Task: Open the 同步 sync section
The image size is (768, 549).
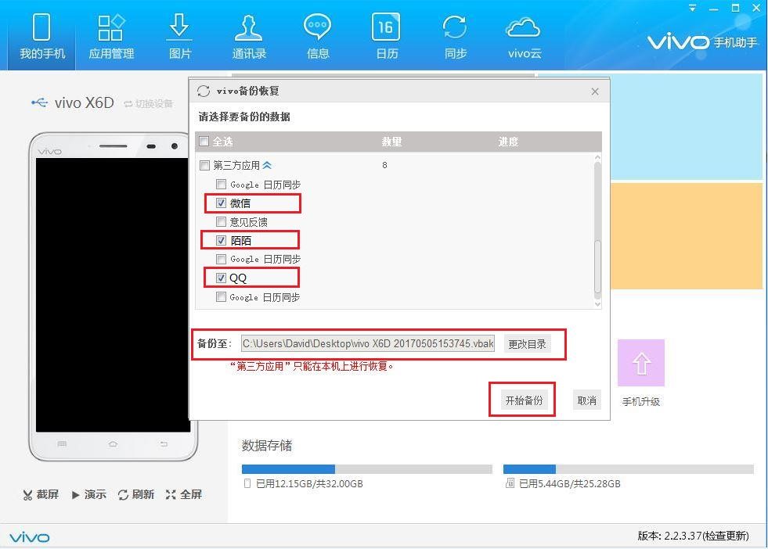Action: (x=455, y=36)
